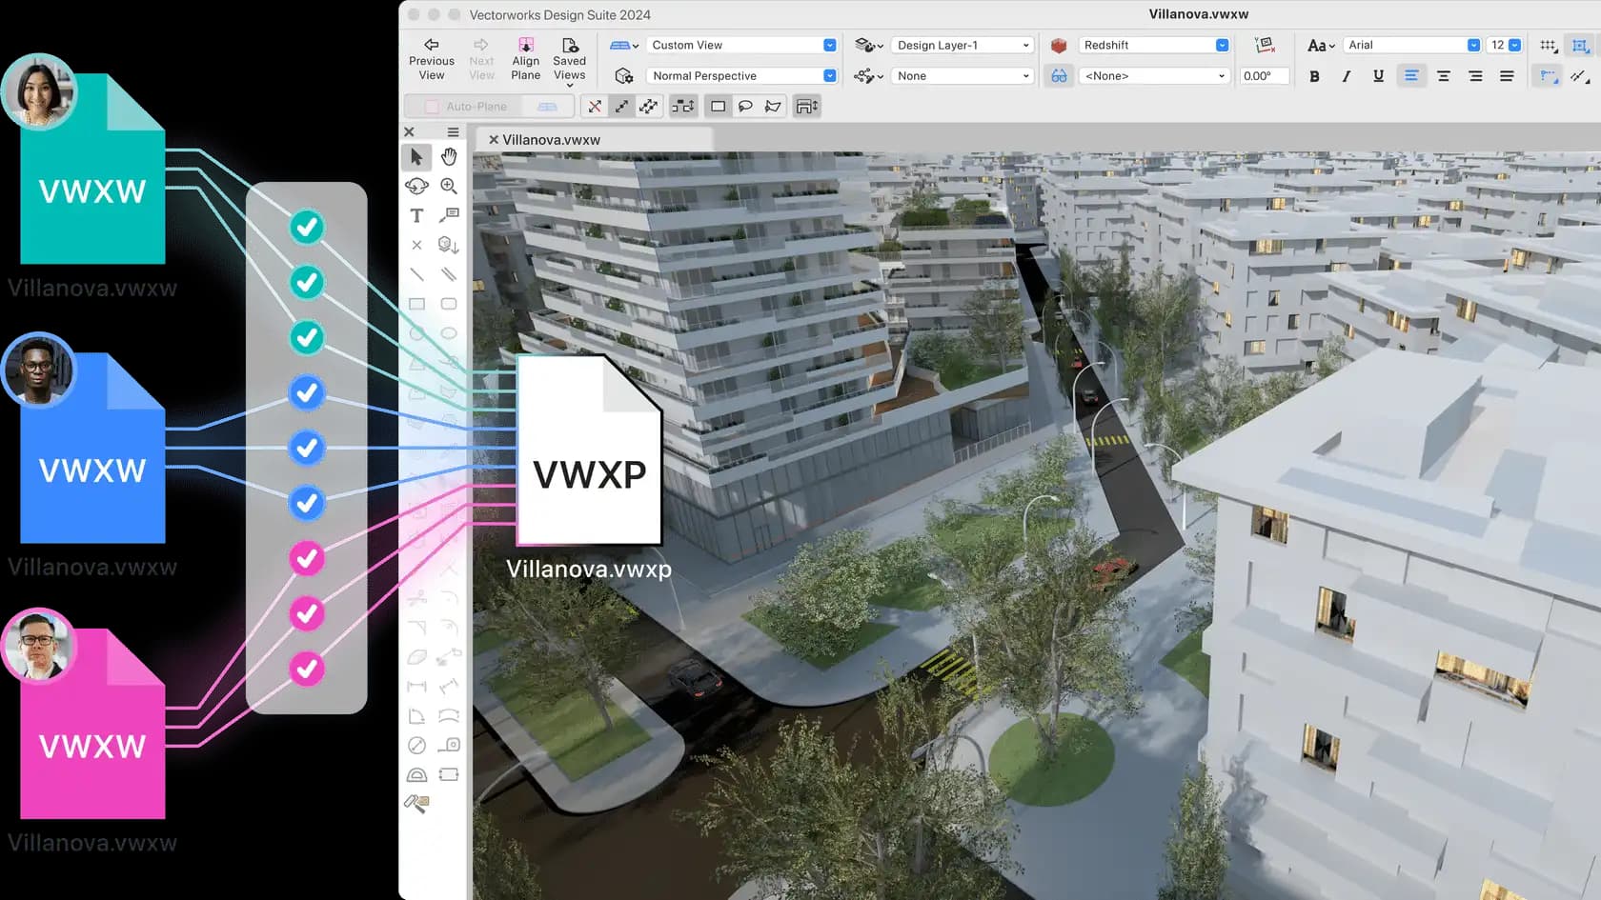
Task: Open the Normal Perspective dropdown
Action: [741, 76]
